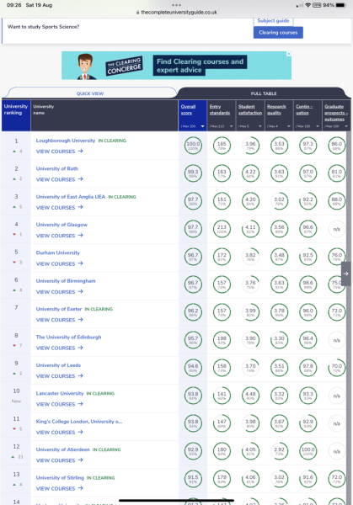Screen dimensions: 353x505
Task: Click Aberdeen's continuation circle 100.0
Action: click(x=308, y=451)
